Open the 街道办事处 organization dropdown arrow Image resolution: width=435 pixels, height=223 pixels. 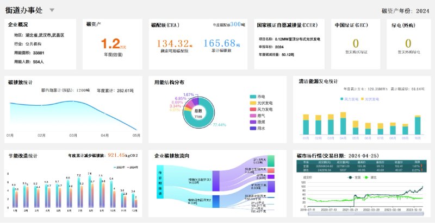[52, 10]
